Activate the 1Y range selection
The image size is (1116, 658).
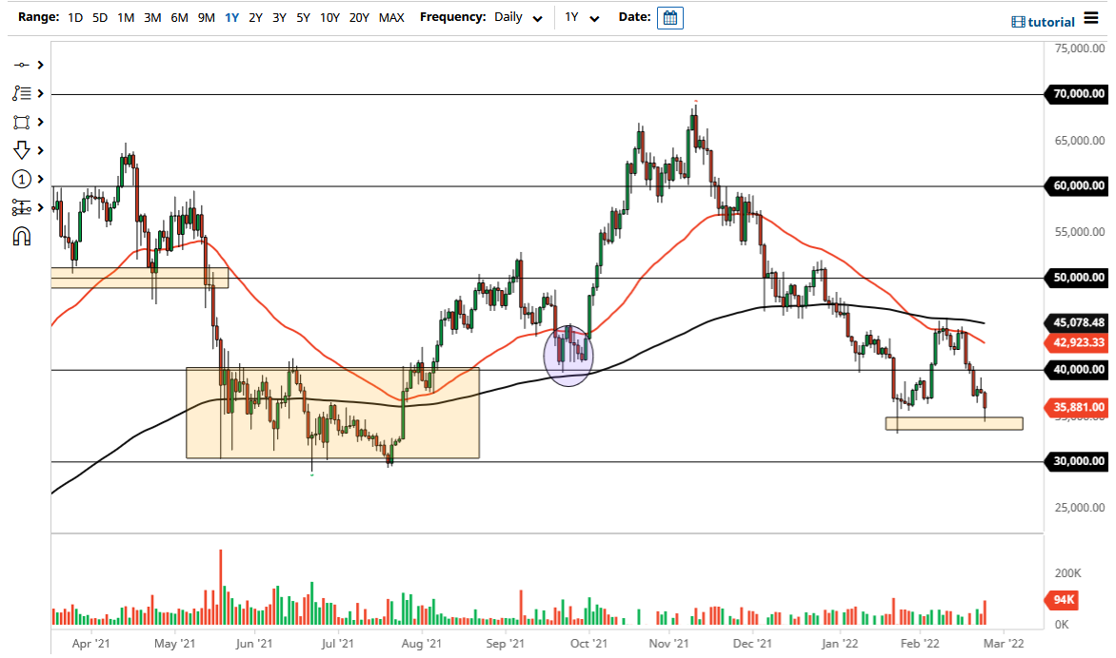point(230,17)
